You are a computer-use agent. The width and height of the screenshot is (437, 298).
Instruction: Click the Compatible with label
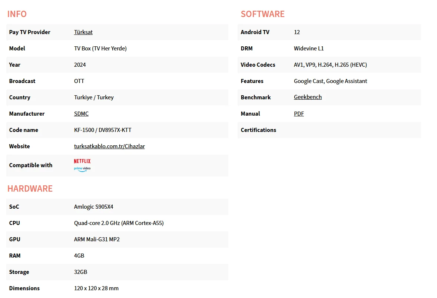tap(31, 165)
